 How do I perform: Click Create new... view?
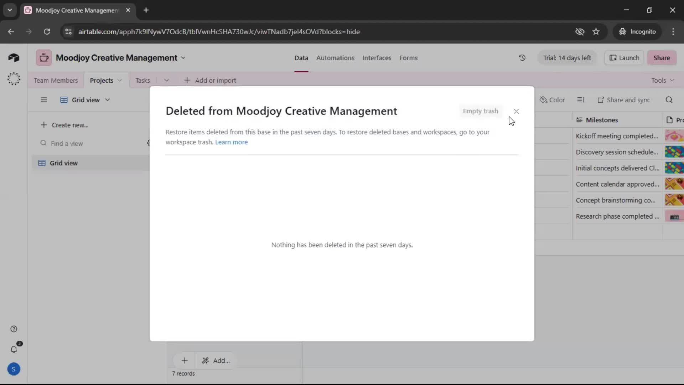pos(64,125)
